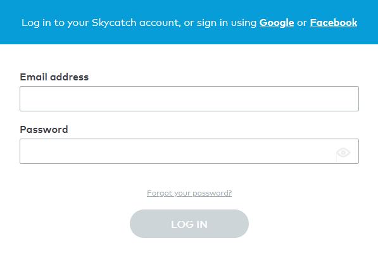Start password recovery via Forgot your password

[x=189, y=193]
